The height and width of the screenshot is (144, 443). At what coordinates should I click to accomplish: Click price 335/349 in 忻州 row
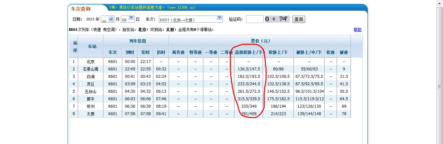249,106
